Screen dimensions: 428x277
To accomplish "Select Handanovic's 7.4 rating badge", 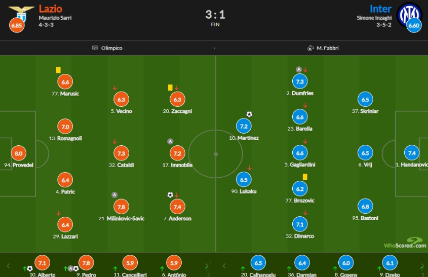I will [412, 153].
